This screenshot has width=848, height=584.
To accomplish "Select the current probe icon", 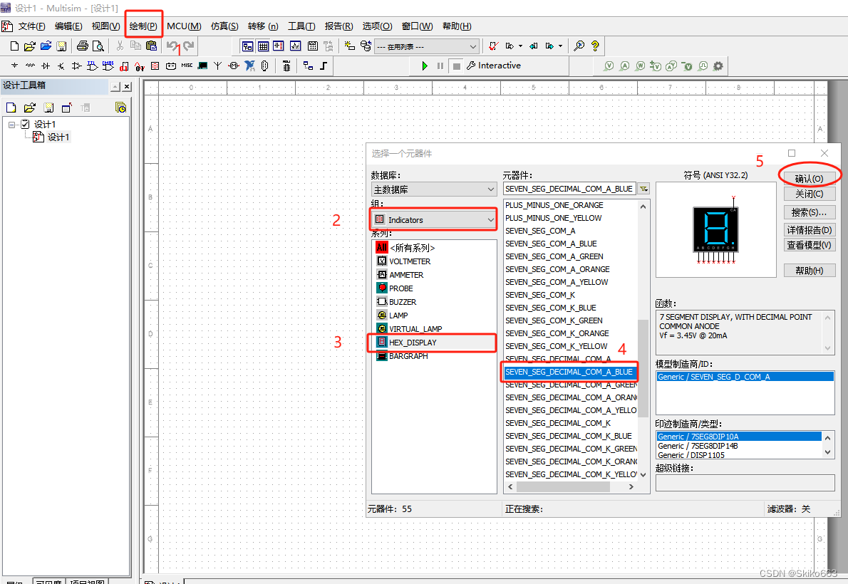I will coord(625,66).
